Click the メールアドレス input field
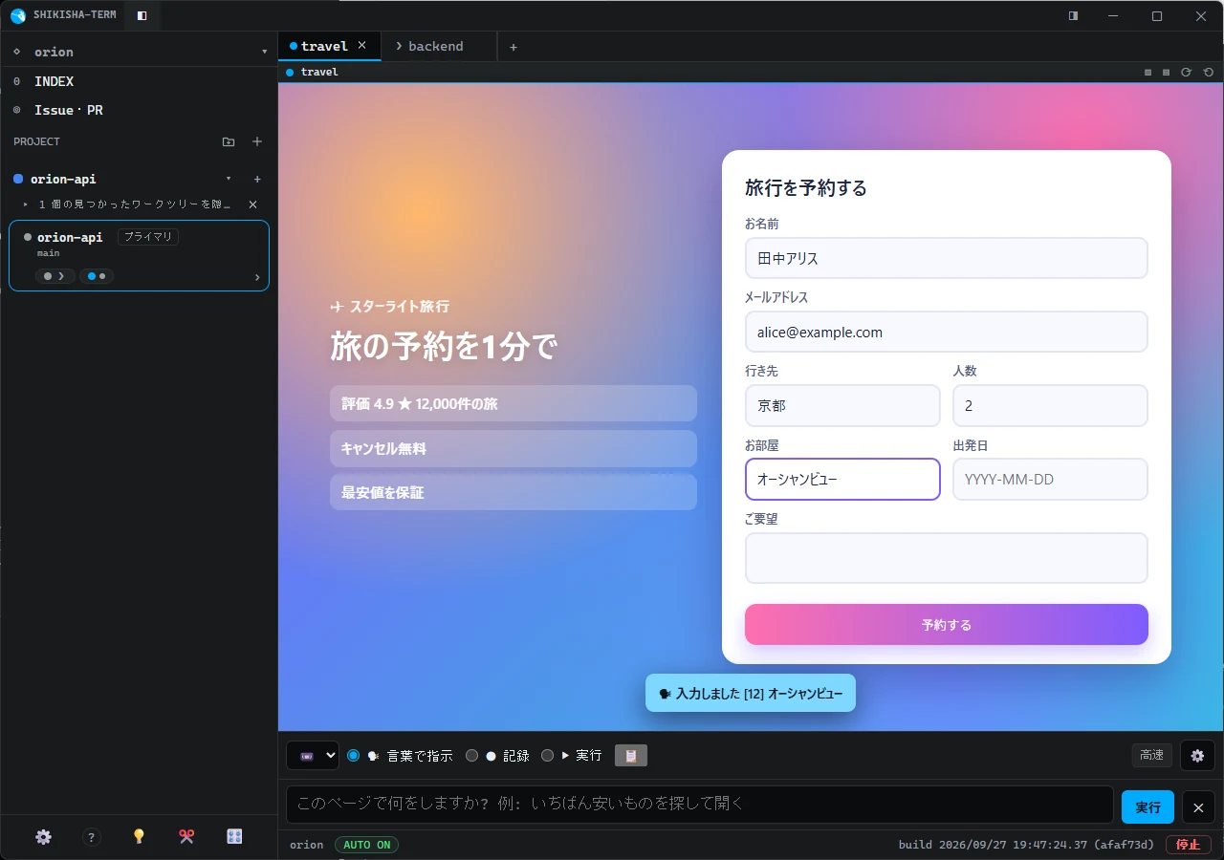 pyautogui.click(x=947, y=332)
